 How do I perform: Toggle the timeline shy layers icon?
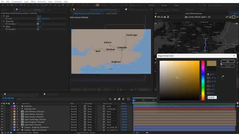point(115,99)
